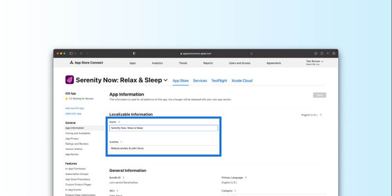392x196 pixels.
Task: Select App Information in sidebar
Action: pyautogui.click(x=84, y=128)
